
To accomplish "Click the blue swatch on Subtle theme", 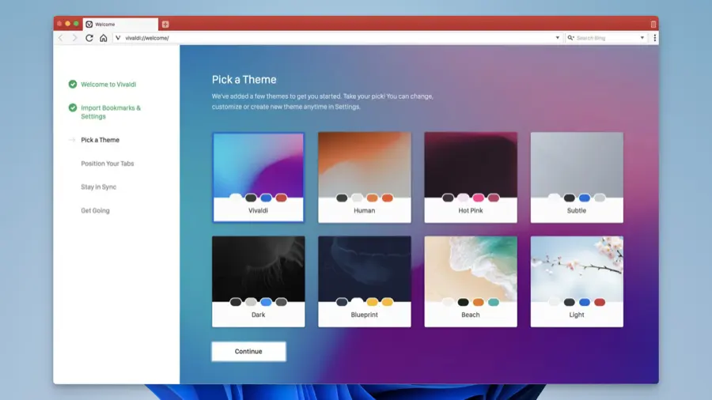I will (x=585, y=198).
